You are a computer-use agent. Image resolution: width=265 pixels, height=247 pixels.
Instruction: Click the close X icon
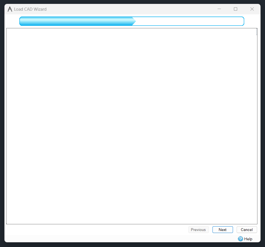pyautogui.click(x=252, y=9)
